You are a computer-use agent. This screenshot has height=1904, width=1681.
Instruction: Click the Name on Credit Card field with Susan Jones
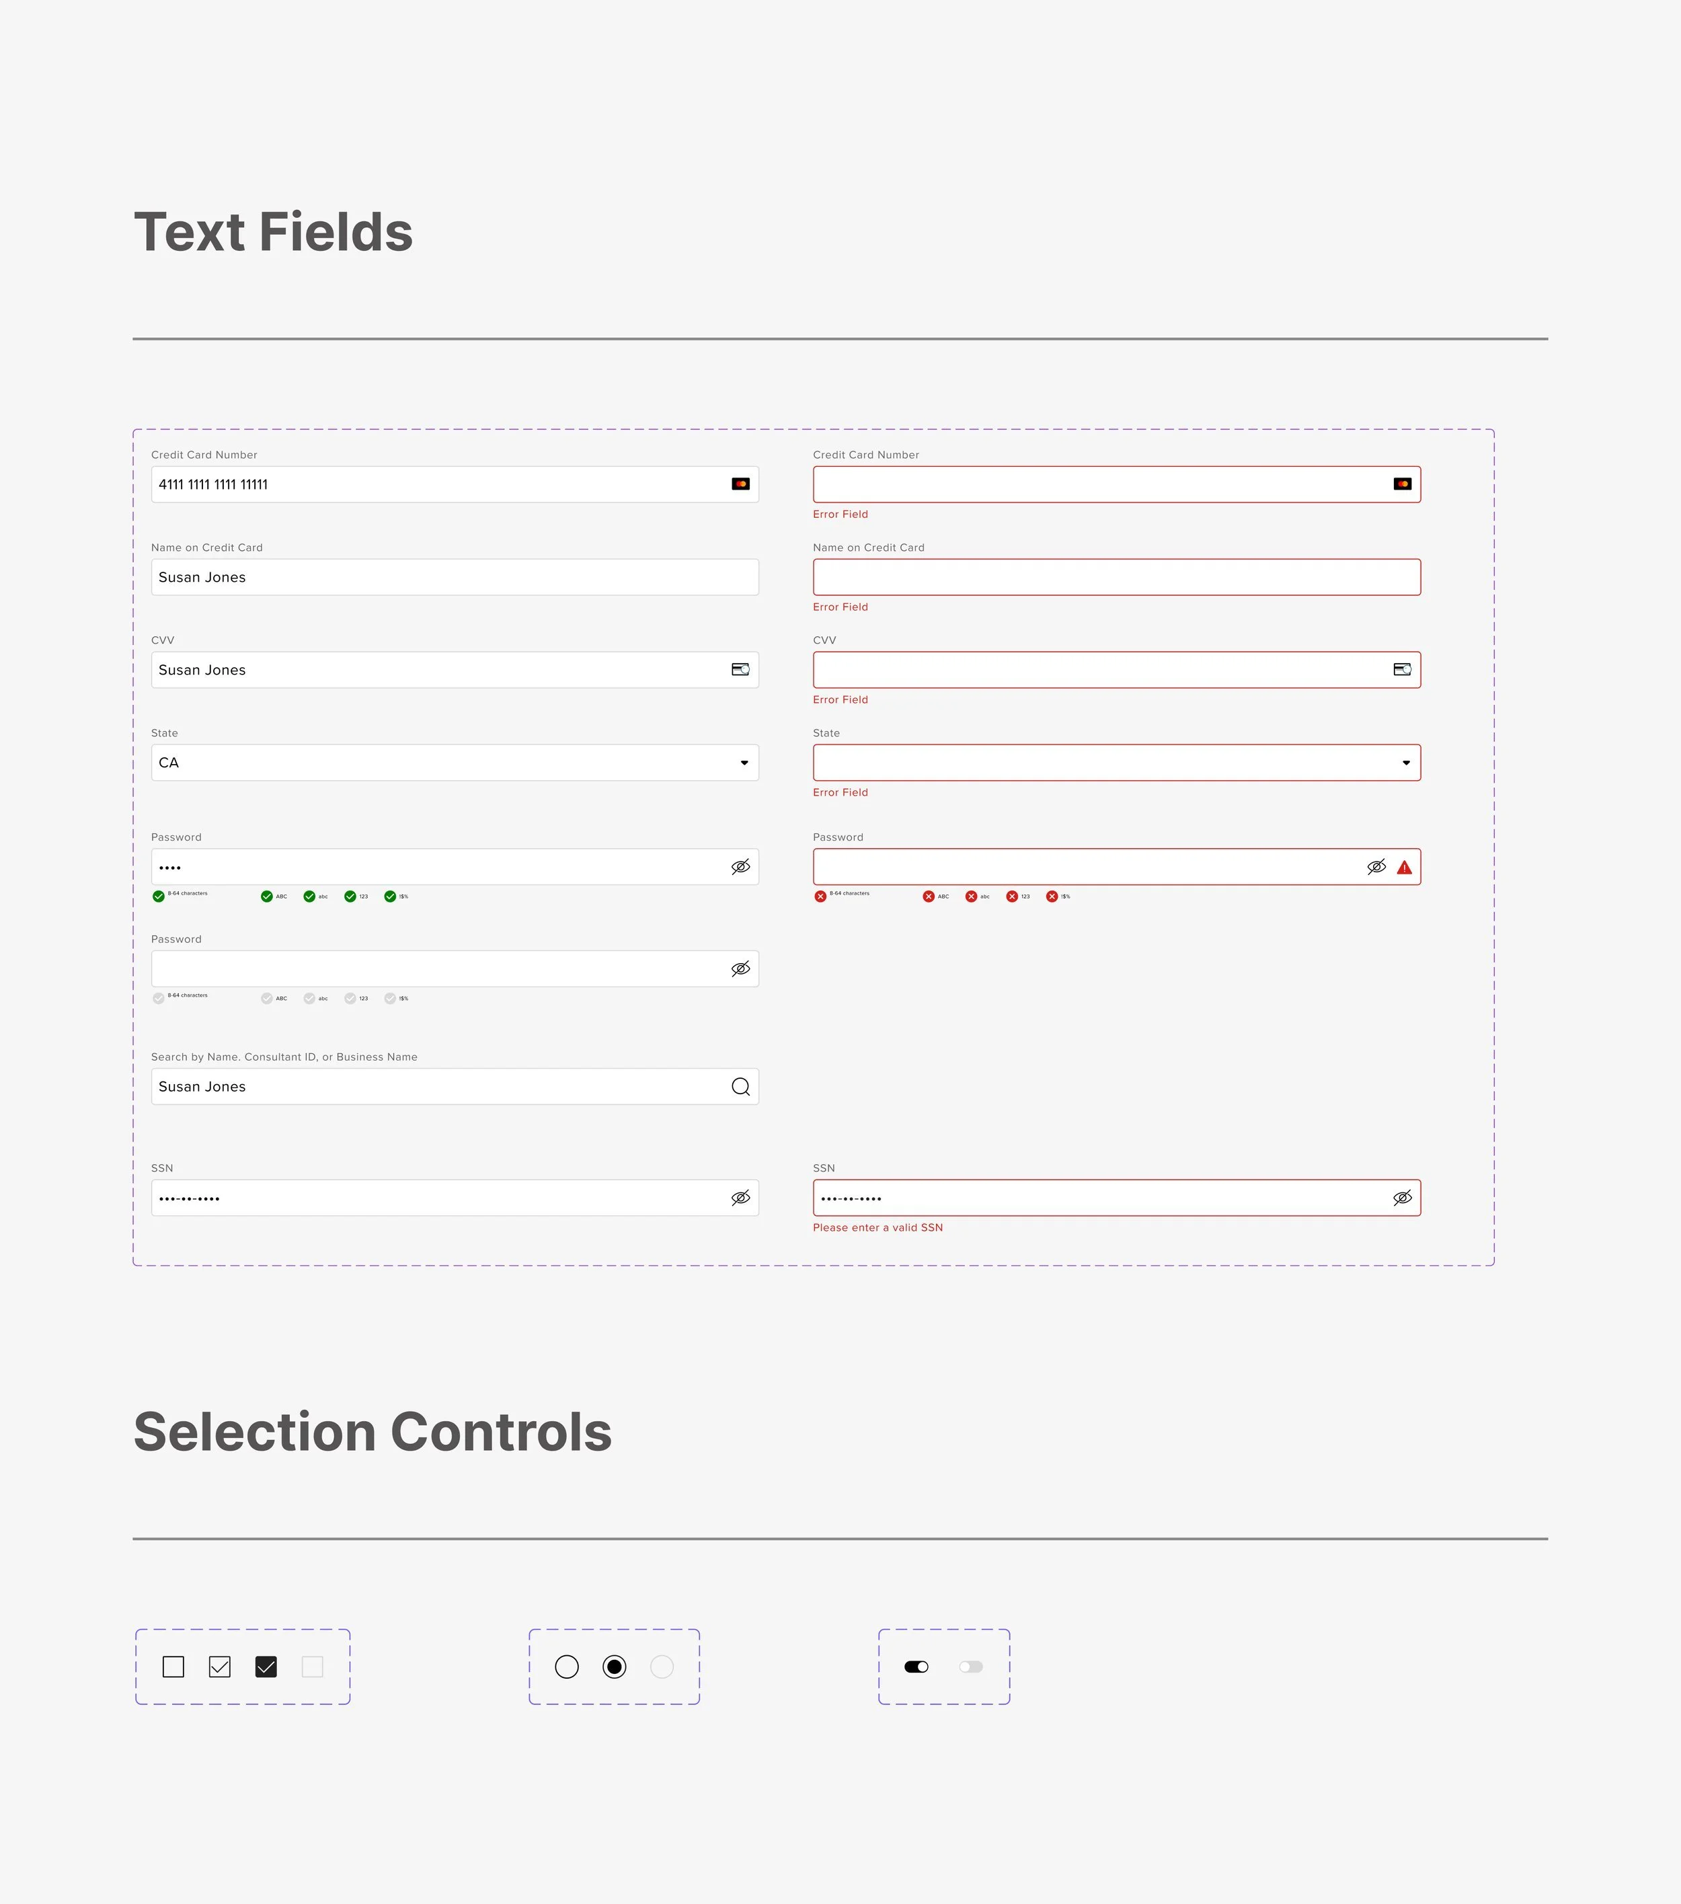pos(455,578)
